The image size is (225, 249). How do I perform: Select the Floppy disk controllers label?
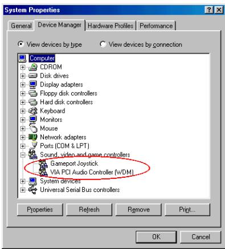click(x=68, y=93)
